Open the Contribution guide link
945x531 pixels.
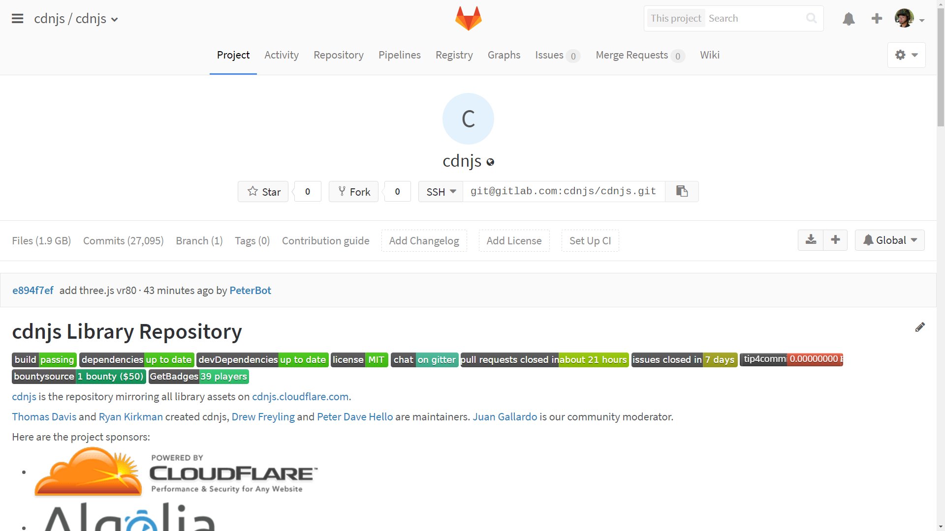coord(325,240)
